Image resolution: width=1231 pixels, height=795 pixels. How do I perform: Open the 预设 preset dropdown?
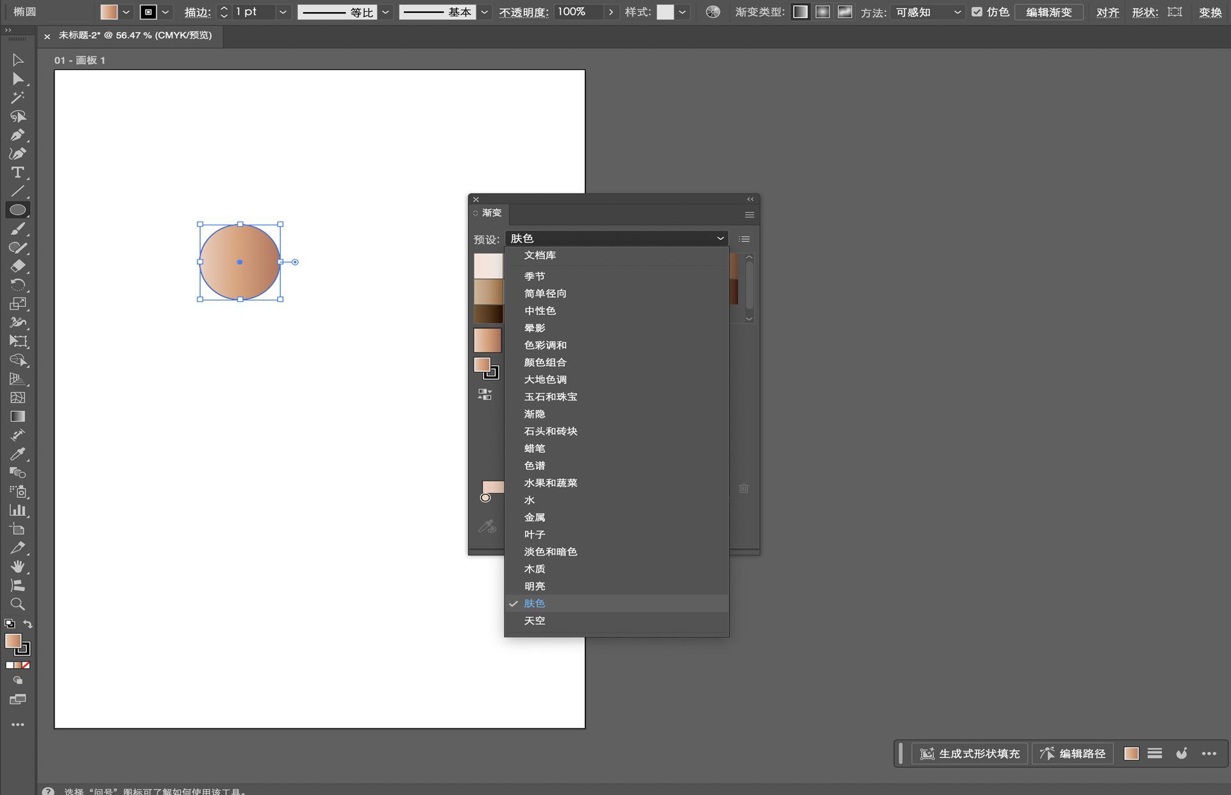coord(617,238)
